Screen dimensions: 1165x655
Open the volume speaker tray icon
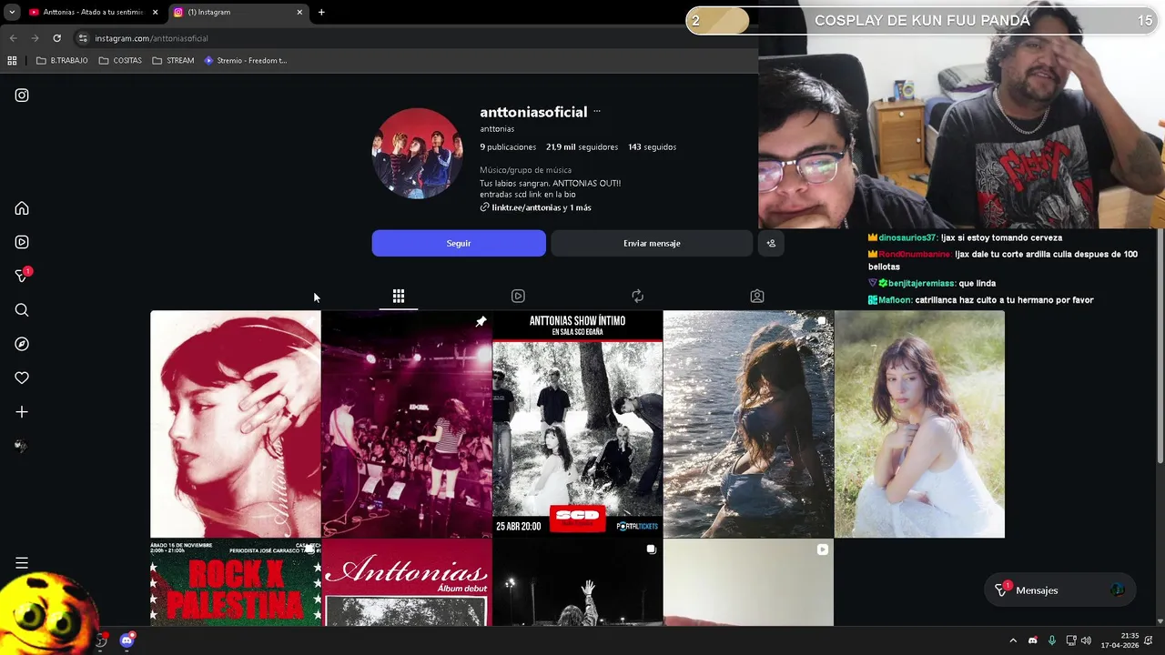pos(1086,640)
